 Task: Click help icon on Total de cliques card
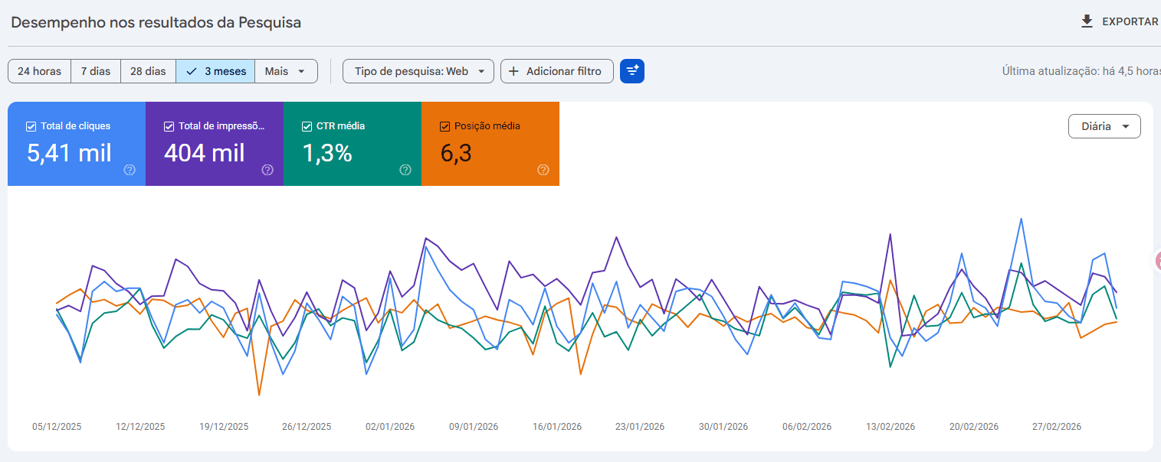pos(130,170)
